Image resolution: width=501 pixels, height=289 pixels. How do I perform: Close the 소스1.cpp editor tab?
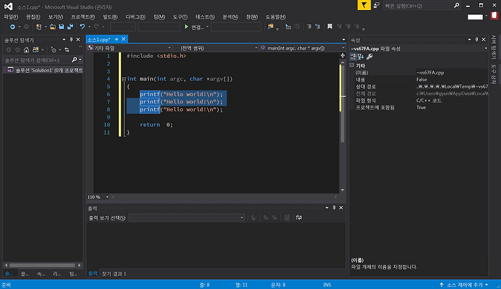[x=123, y=39]
